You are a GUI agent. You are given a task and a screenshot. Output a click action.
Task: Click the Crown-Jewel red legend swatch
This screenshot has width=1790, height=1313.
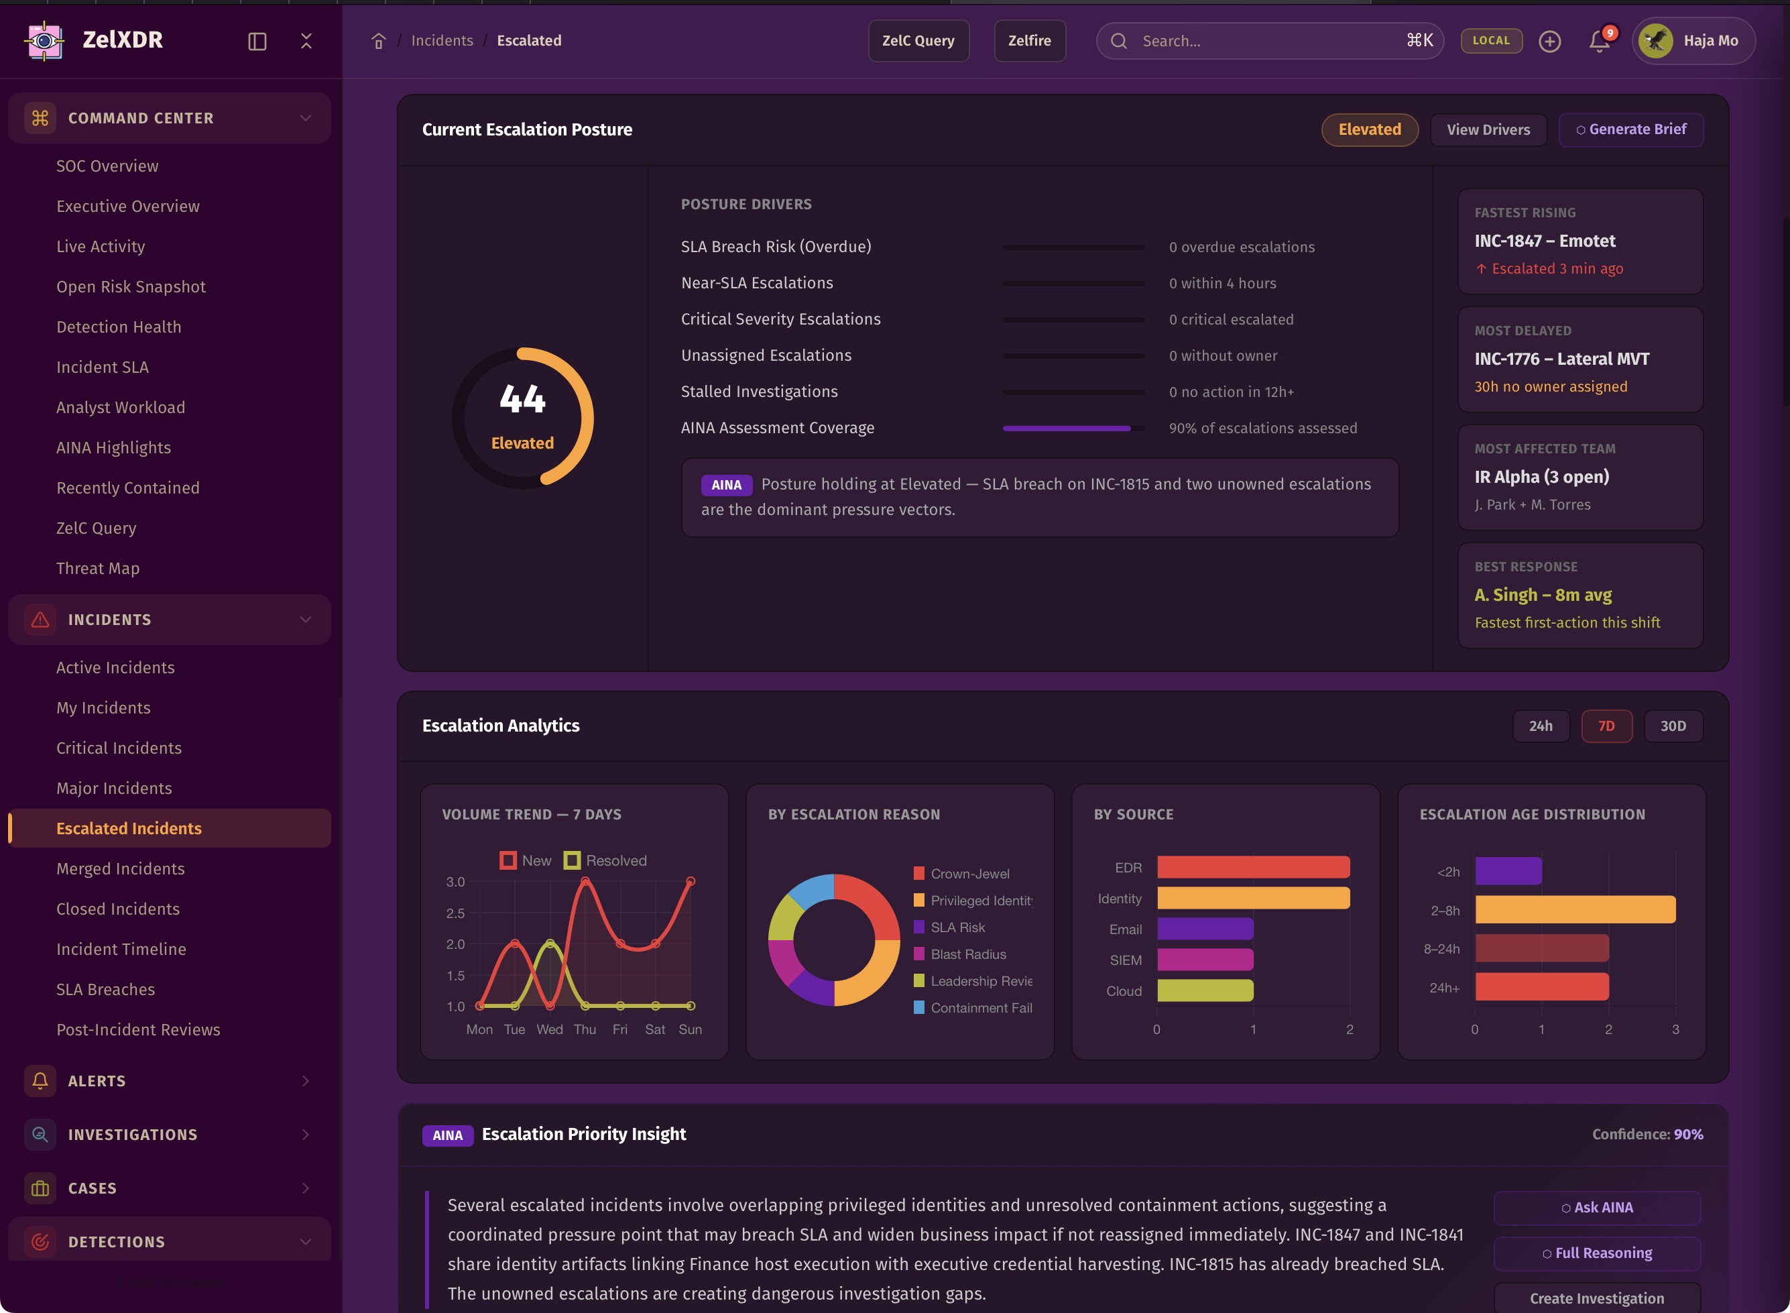918,874
